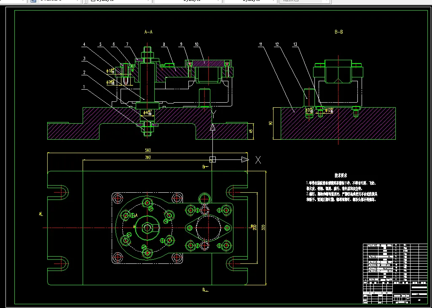Select the φ20 fit dimension text
The width and height of the screenshot is (432, 308).
click(x=309, y=111)
